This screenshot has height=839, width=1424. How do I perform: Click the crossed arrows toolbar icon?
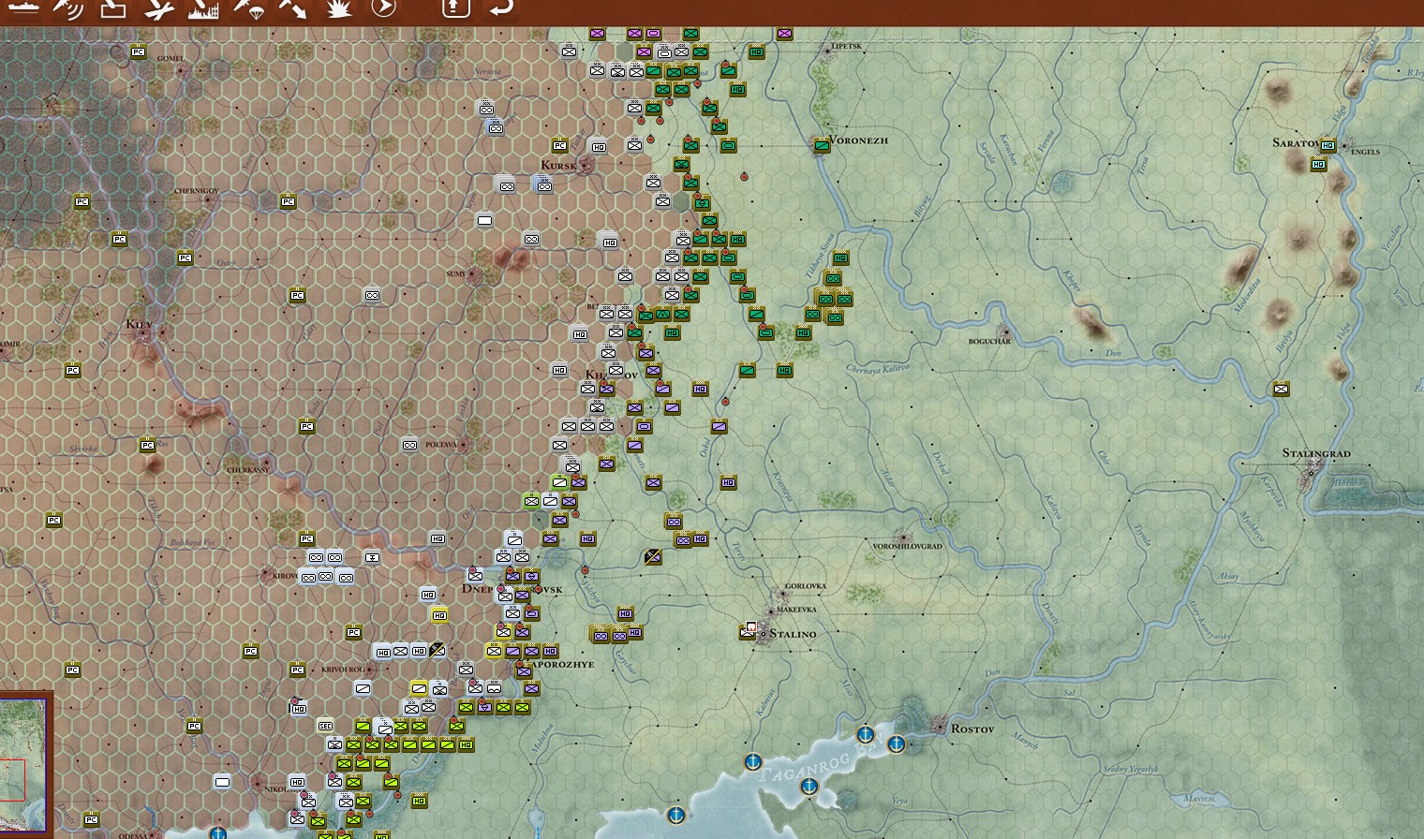293,7
